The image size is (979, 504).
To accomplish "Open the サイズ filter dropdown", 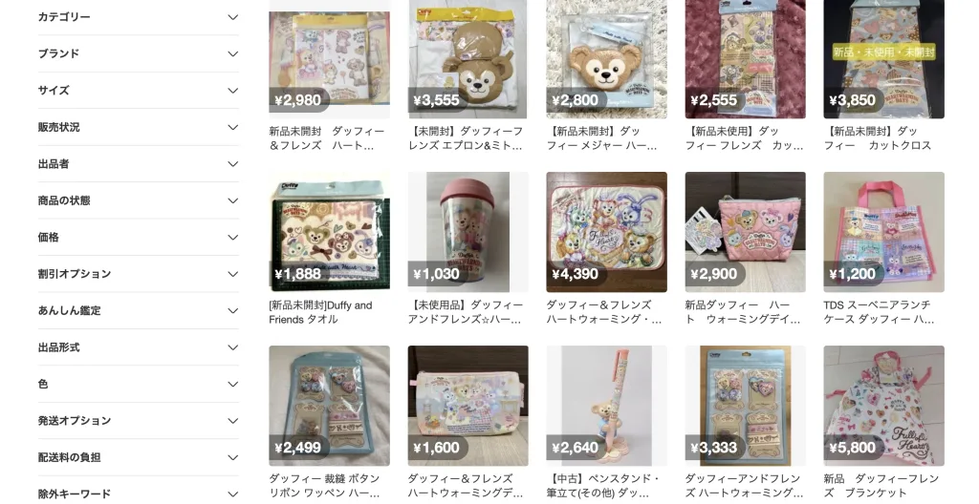I will click(138, 91).
